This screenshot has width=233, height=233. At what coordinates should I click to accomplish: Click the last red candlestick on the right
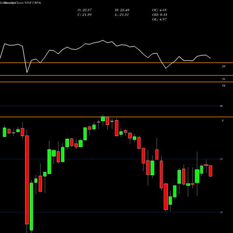211,171
